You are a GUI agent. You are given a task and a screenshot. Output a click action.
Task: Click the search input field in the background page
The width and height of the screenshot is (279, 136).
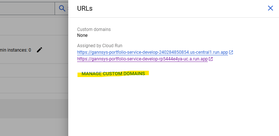click(x=27, y=8)
